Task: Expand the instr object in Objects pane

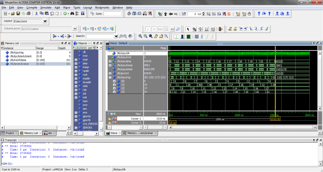Action: pyautogui.click(x=75, y=59)
